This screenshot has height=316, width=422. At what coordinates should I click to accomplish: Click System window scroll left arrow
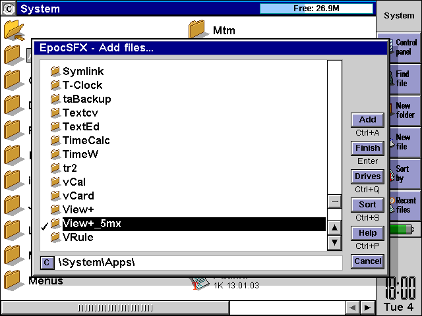click(x=353, y=307)
